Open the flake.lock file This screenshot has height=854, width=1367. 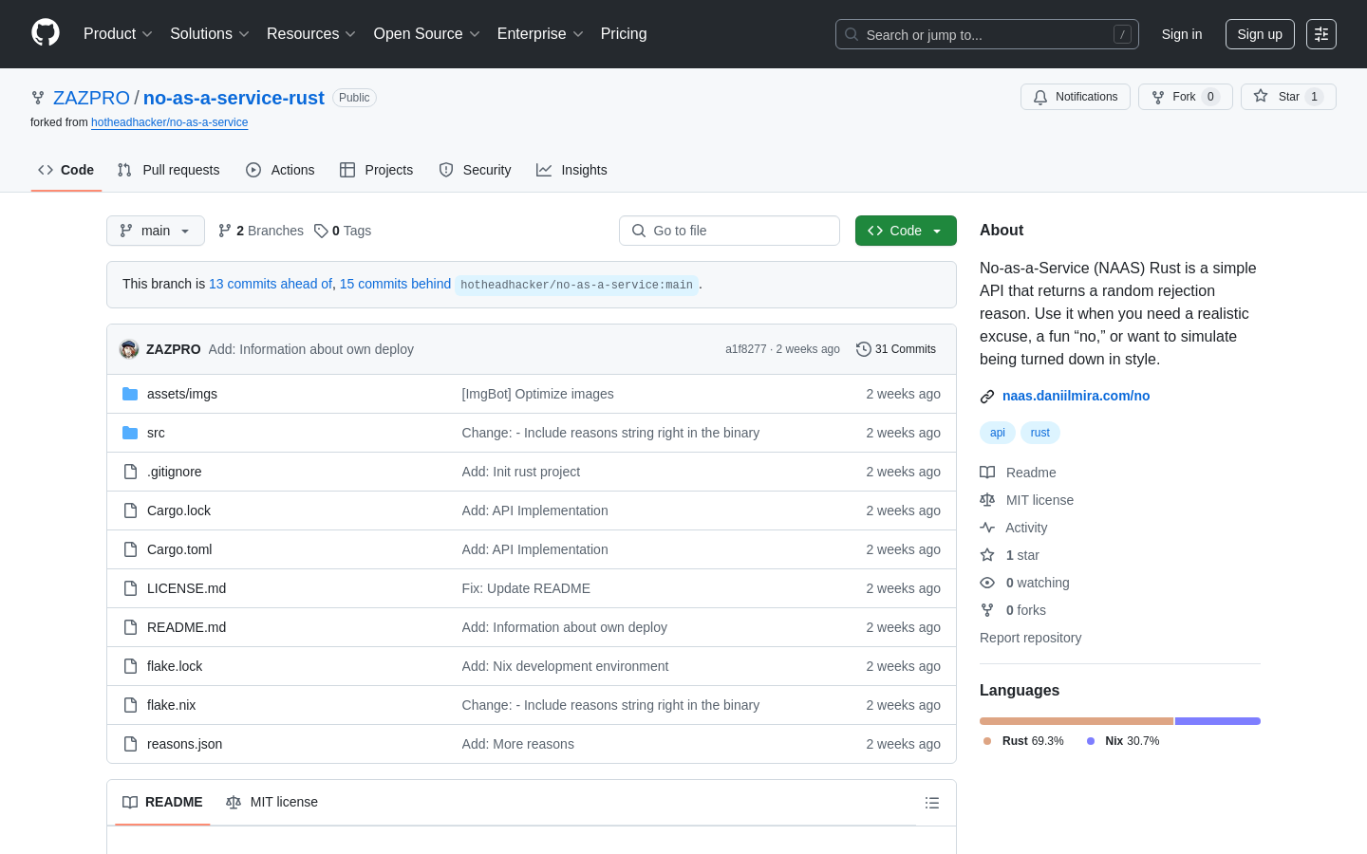[x=175, y=666]
